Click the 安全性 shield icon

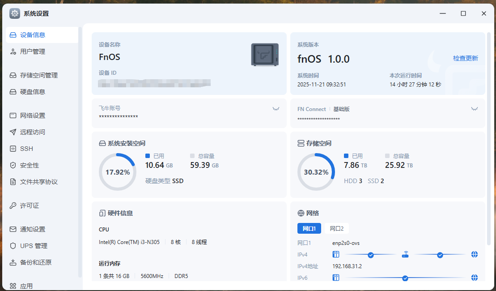point(13,165)
